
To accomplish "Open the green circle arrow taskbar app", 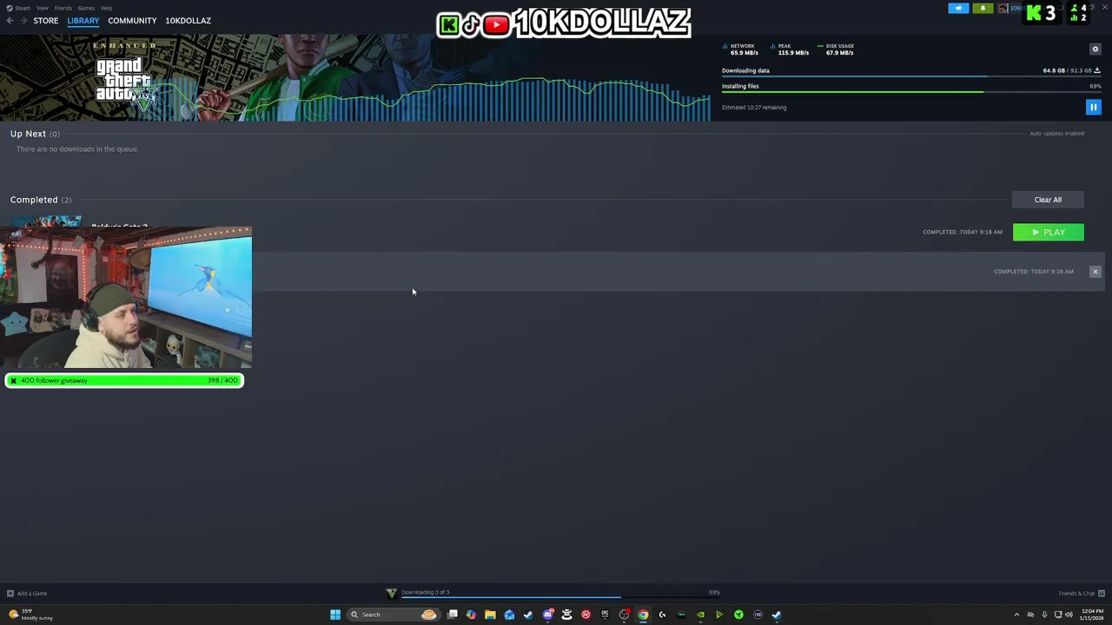I will pyautogui.click(x=738, y=615).
